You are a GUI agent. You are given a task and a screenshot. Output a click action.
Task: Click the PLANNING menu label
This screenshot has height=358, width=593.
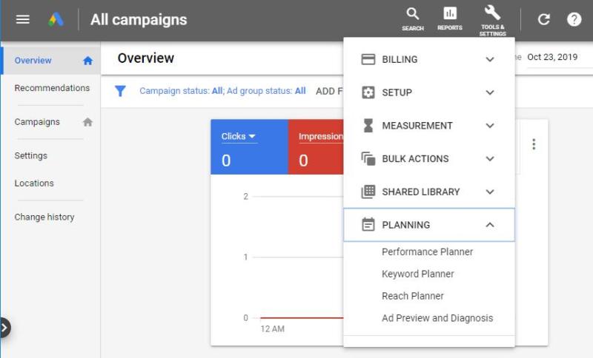(x=405, y=225)
